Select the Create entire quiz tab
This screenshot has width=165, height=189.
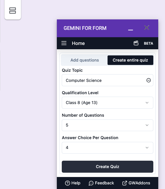tap(130, 60)
